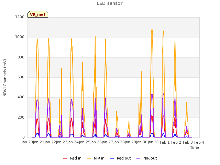Click the Jan 20 x-axis label
The height and width of the screenshot is (165, 220).
coord(27,142)
